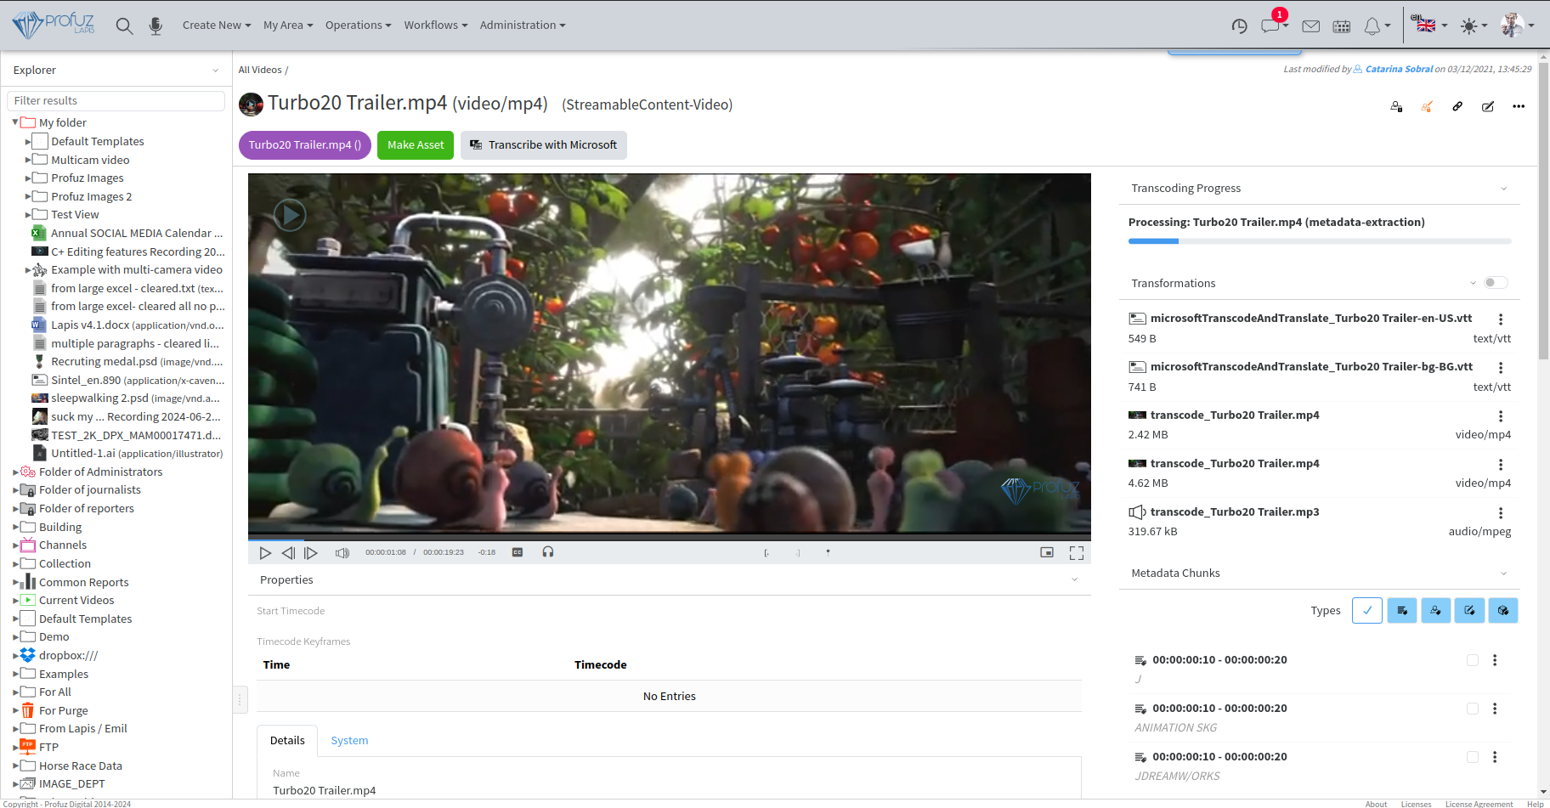Toggle the second blue Types filter icon

(1435, 611)
